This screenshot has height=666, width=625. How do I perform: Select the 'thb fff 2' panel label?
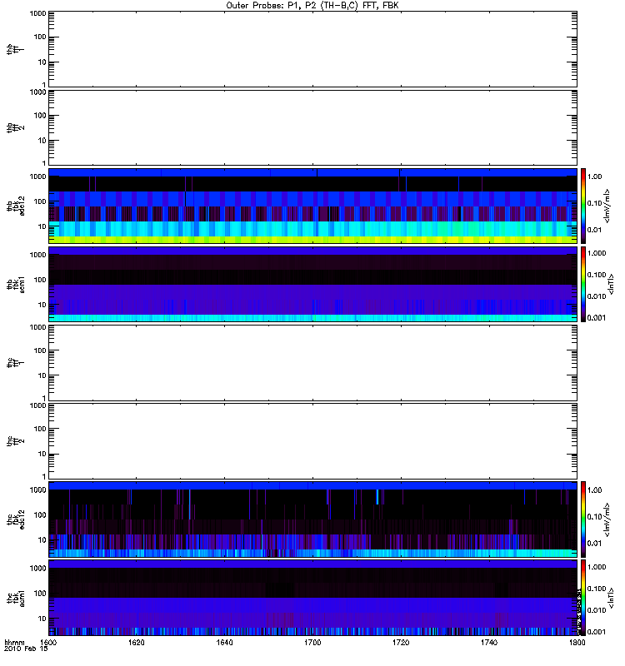coord(15,128)
